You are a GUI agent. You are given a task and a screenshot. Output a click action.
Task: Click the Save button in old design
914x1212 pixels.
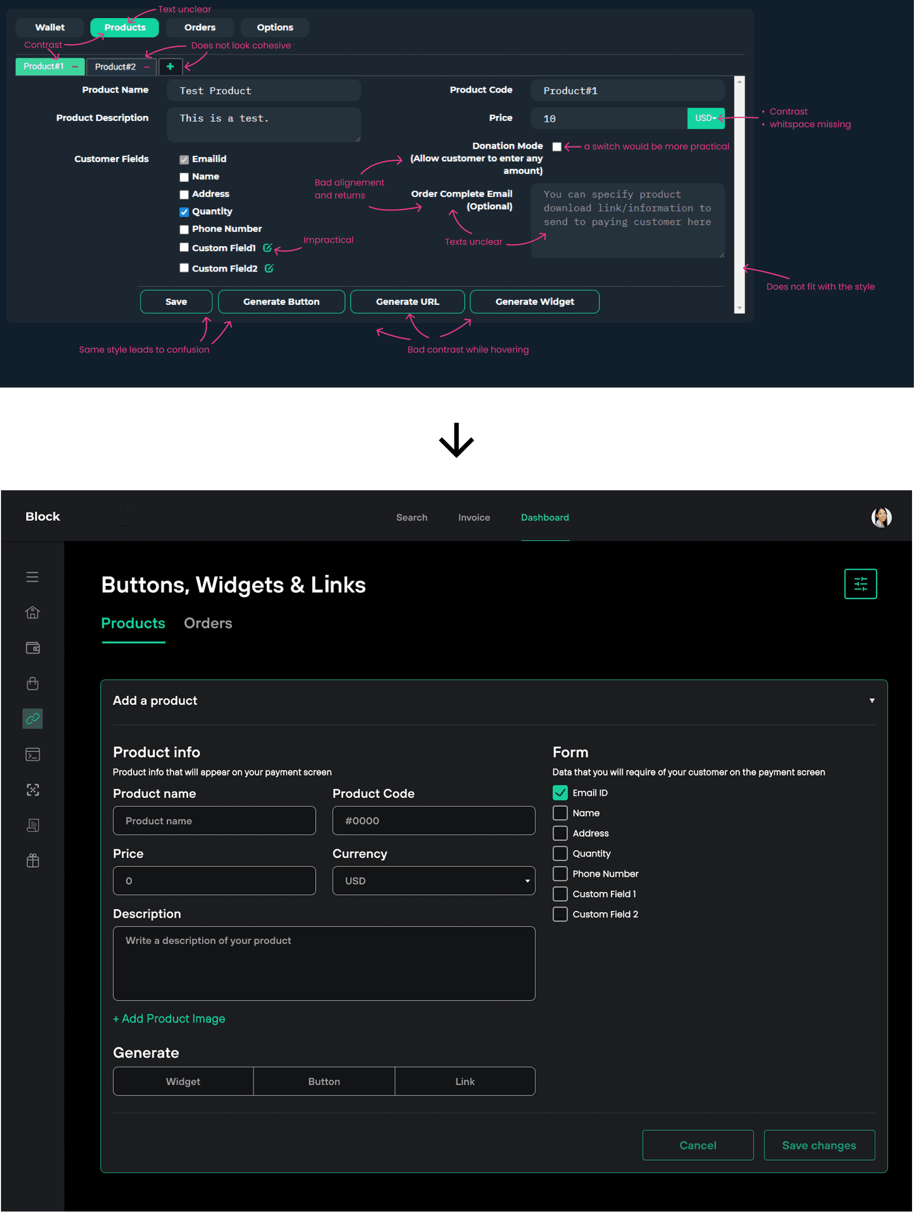click(x=176, y=302)
